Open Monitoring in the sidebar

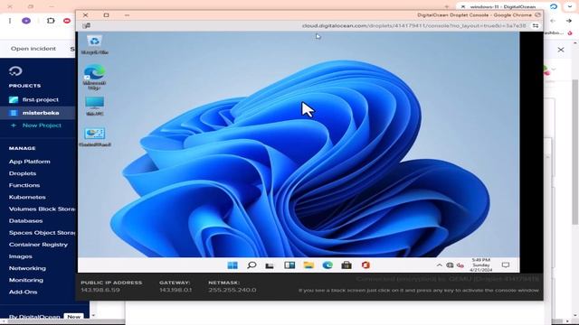point(26,280)
